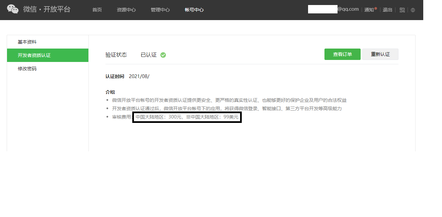Click the 认证时间 date 2021/08/
Viewport: 442px width, 217px height.
[139, 76]
